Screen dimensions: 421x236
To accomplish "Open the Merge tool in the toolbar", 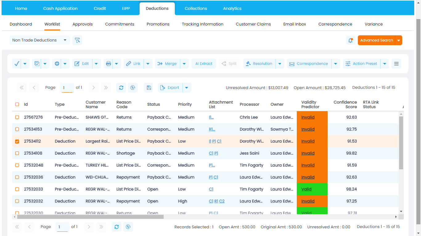I will click(x=167, y=64).
